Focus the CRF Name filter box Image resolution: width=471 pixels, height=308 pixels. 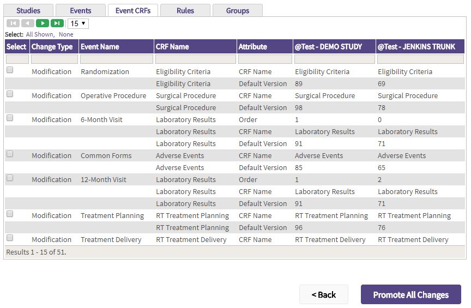[195, 59]
